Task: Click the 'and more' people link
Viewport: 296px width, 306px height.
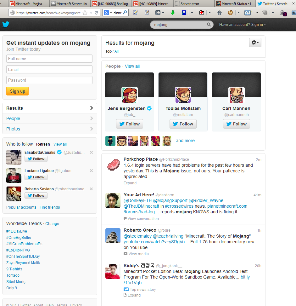Action: [x=185, y=141]
